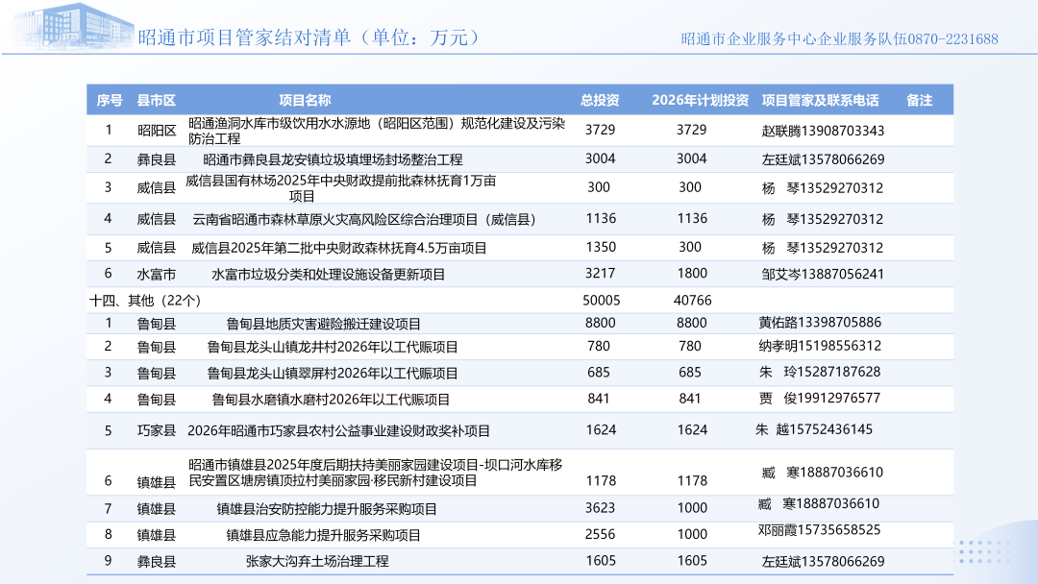This screenshot has height=584, width=1038.
Task: Click the building illustration in the header
Action: pyautogui.click(x=73, y=27)
